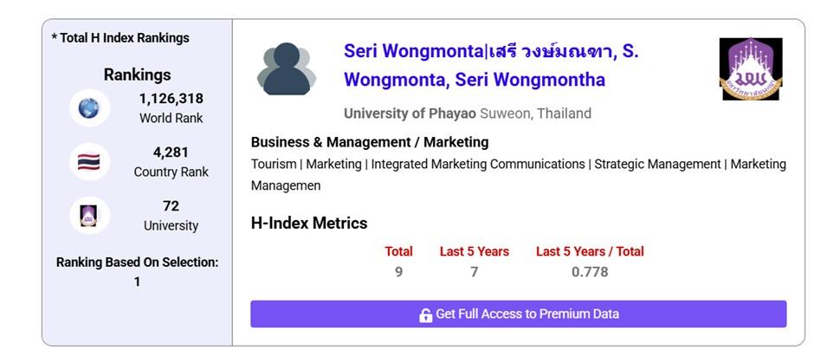Click the Country Rank value 4,281

[171, 153]
